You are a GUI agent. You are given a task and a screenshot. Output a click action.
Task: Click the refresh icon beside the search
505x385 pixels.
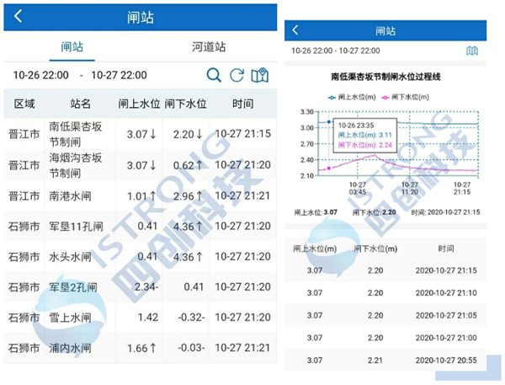[237, 75]
